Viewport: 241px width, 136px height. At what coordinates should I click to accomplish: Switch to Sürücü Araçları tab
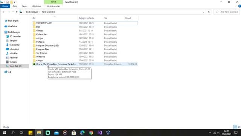click(53, 6)
